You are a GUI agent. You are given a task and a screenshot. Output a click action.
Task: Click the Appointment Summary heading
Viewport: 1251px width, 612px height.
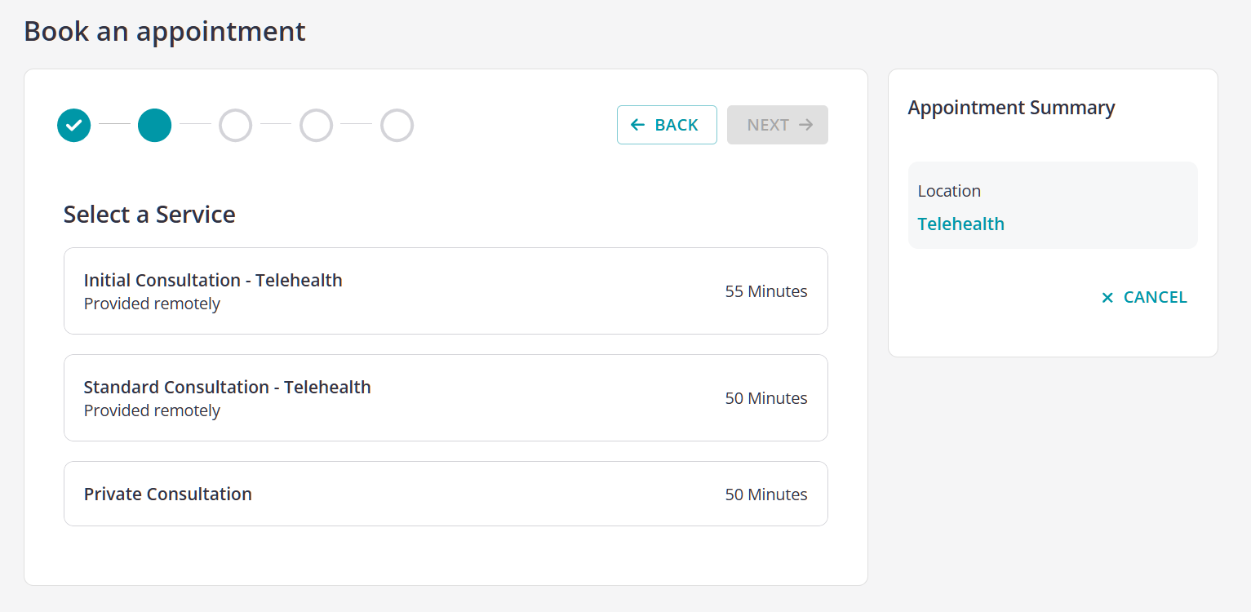point(1011,108)
